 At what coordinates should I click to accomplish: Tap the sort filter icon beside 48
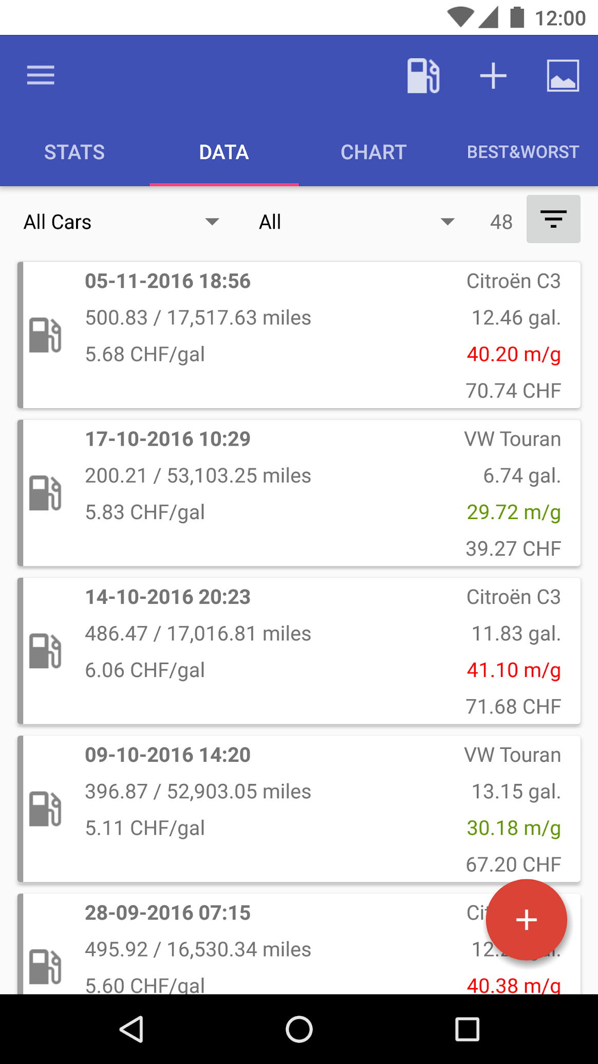point(553,219)
